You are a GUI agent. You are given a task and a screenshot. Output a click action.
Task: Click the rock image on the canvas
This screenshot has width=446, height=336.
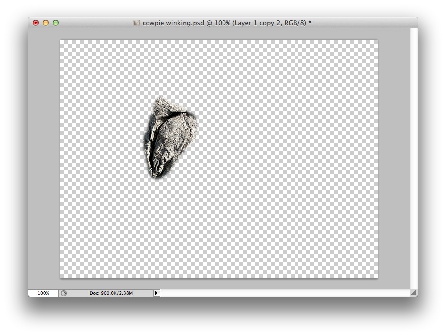(170, 138)
